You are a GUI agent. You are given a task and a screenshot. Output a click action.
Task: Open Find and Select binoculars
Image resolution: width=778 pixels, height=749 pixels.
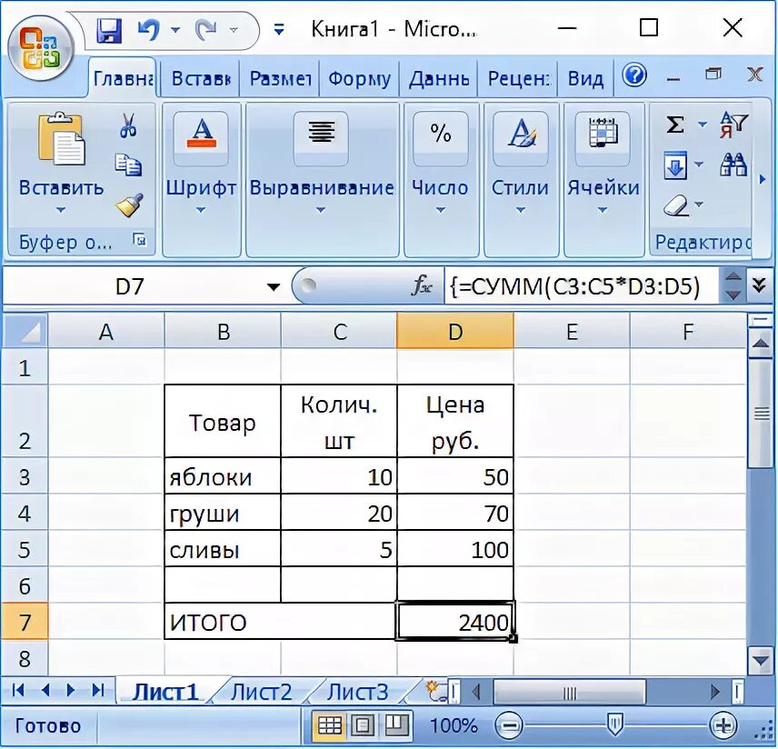click(x=733, y=165)
